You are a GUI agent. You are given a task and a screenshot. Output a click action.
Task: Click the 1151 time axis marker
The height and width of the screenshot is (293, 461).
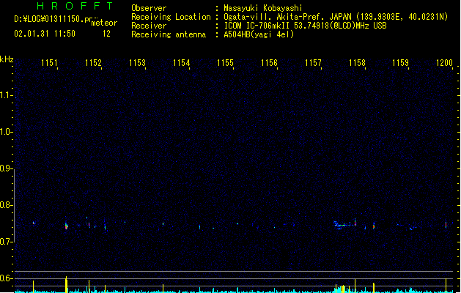[x=49, y=63]
